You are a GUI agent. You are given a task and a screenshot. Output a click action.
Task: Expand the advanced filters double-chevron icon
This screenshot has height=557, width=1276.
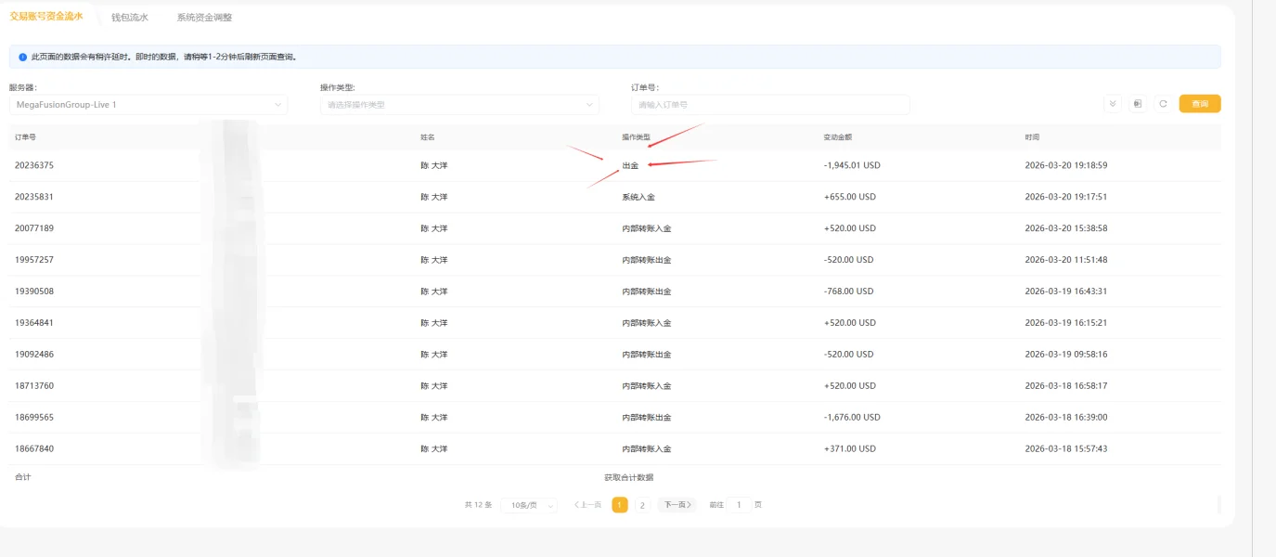tap(1113, 104)
